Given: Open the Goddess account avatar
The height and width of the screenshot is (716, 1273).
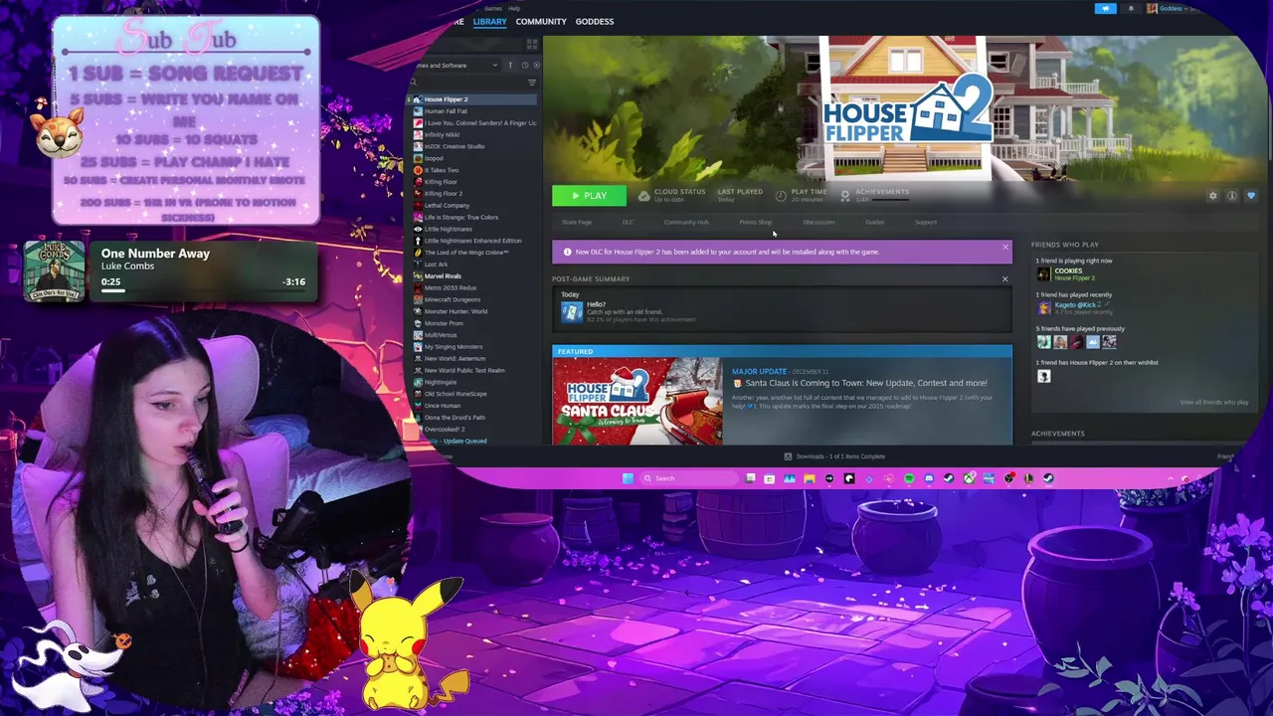Looking at the screenshot, I should tap(1152, 8).
